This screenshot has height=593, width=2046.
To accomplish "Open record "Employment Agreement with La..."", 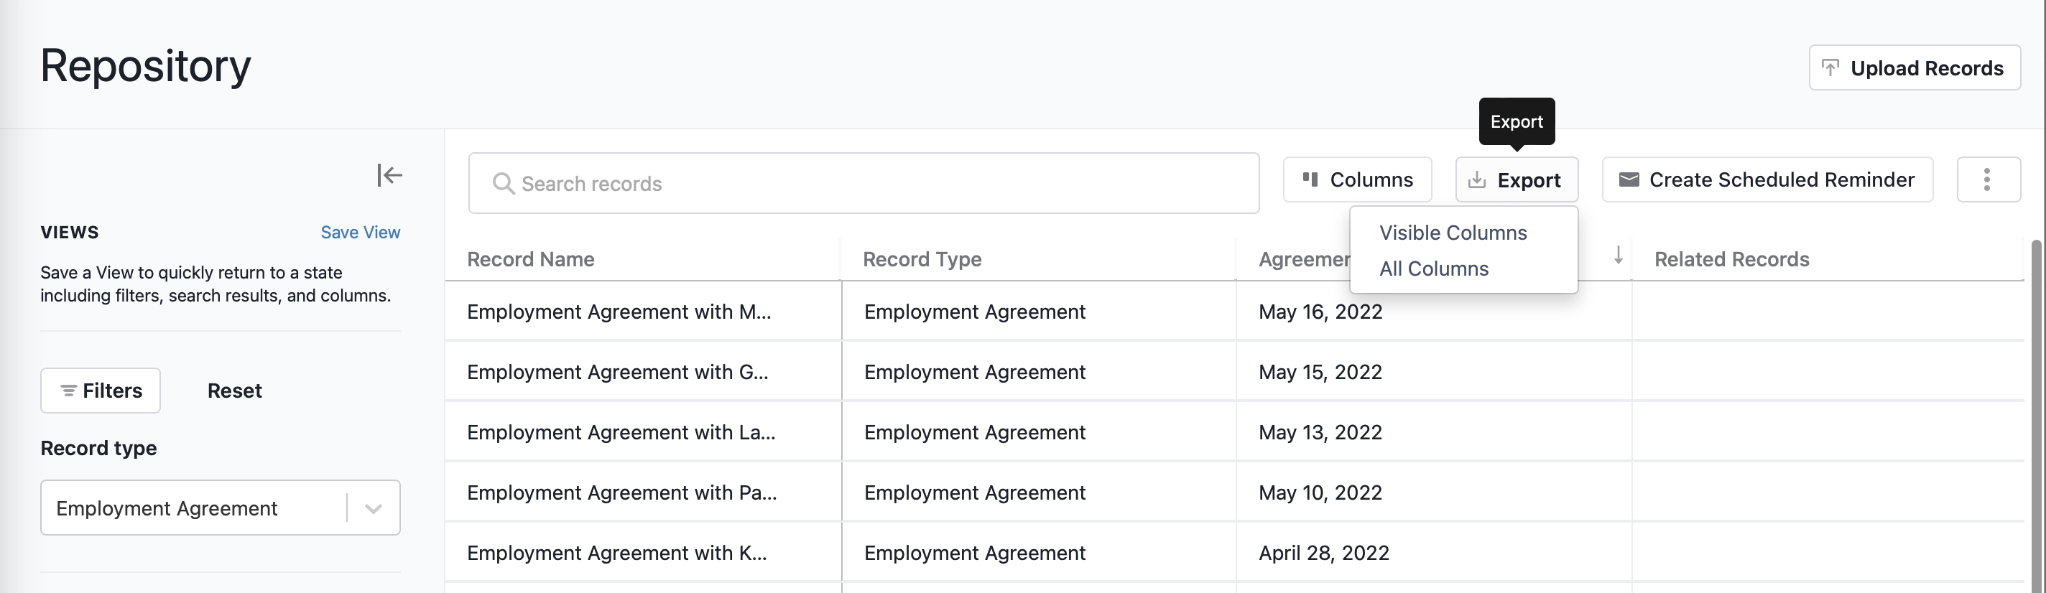I will (x=621, y=432).
